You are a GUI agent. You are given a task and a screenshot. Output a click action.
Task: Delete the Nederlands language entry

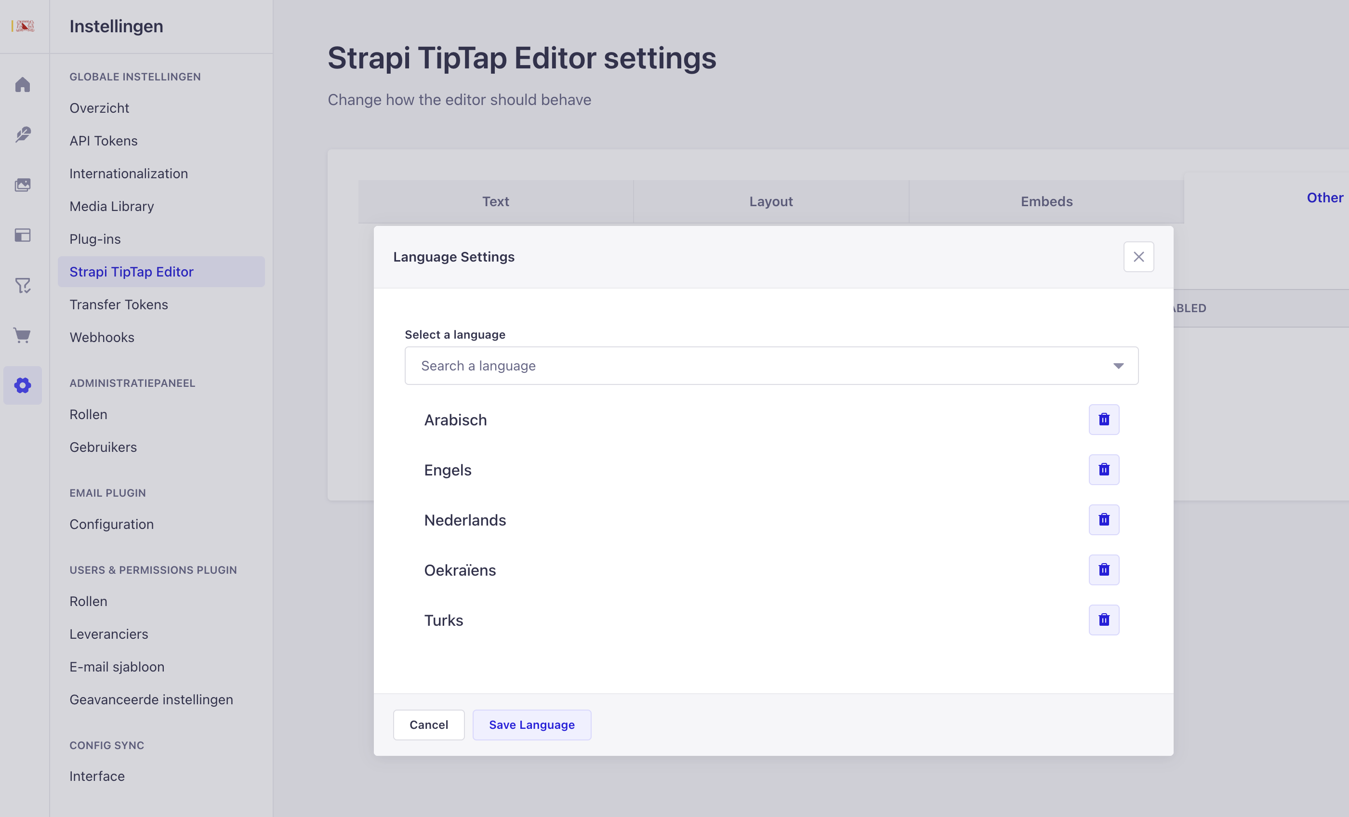tap(1104, 520)
